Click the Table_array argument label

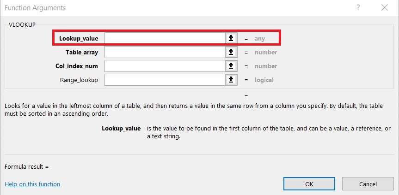82,52
